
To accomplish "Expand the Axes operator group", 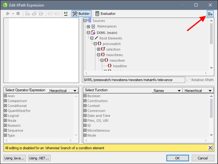I will tap(5, 96).
